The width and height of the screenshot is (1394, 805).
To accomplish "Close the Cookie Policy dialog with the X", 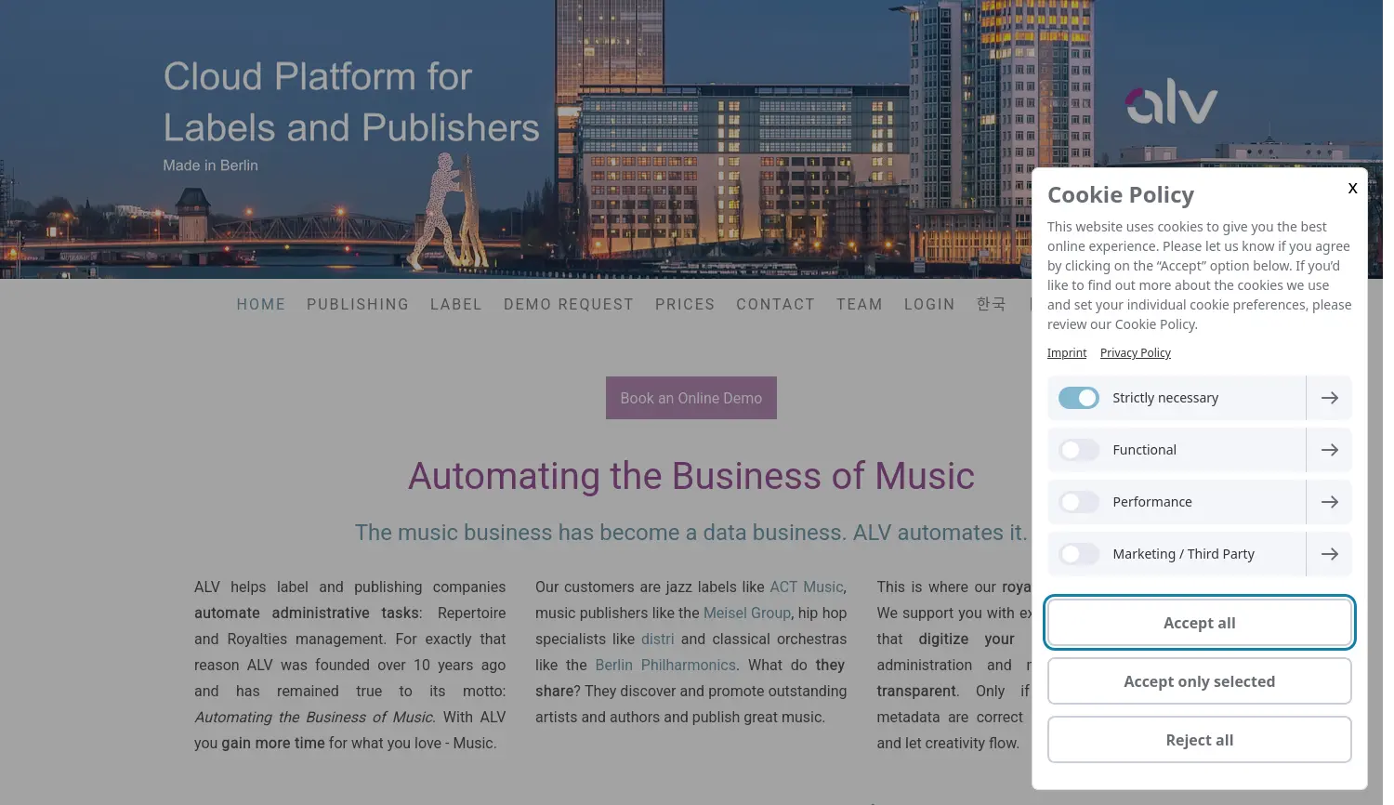I will click(x=1352, y=188).
